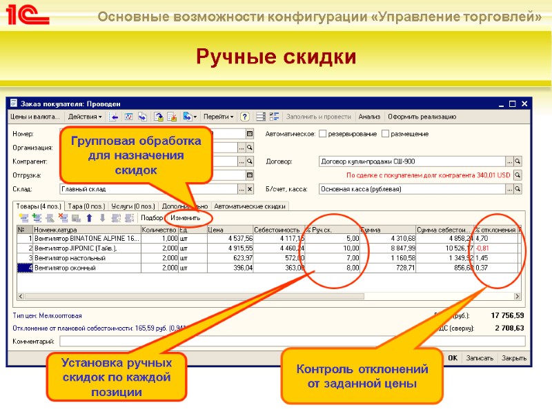
Task: Click the Заполнить и провести button
Action: [319, 117]
